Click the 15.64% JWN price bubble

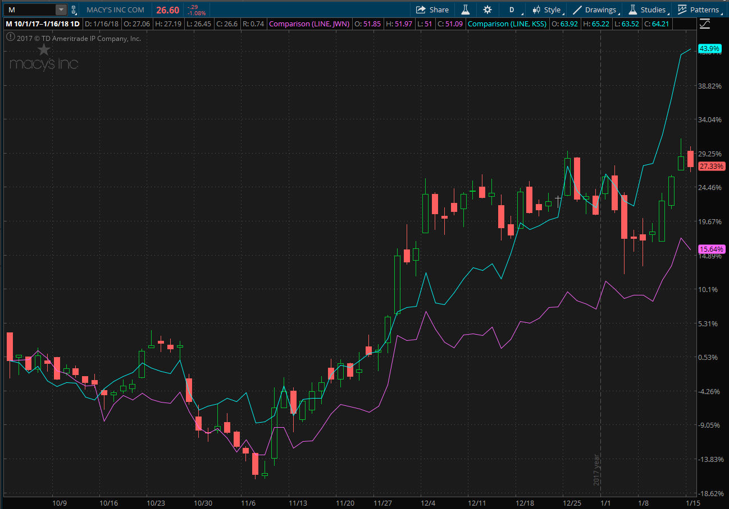(712, 249)
